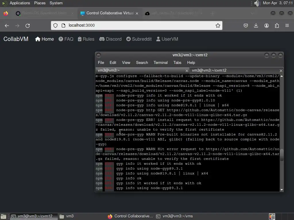
Task: Bookmark this page with the star icon
Action: coord(218,25)
